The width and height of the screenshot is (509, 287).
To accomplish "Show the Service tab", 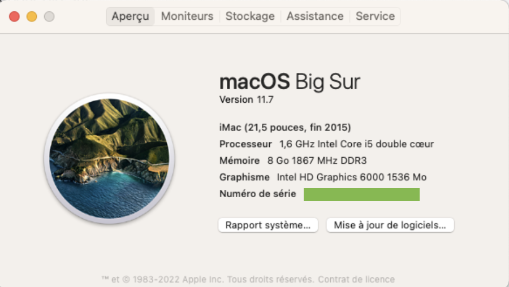I will [x=375, y=16].
